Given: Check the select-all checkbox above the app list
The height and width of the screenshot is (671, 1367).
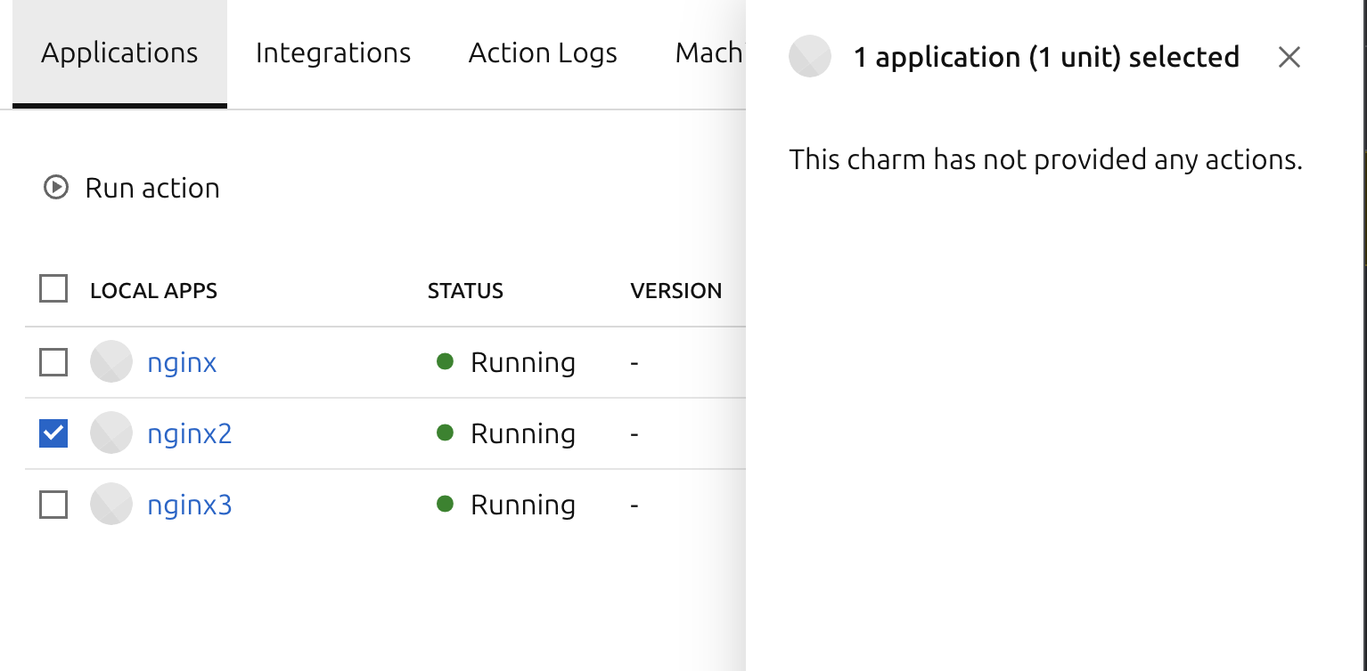Looking at the screenshot, I should [53, 289].
